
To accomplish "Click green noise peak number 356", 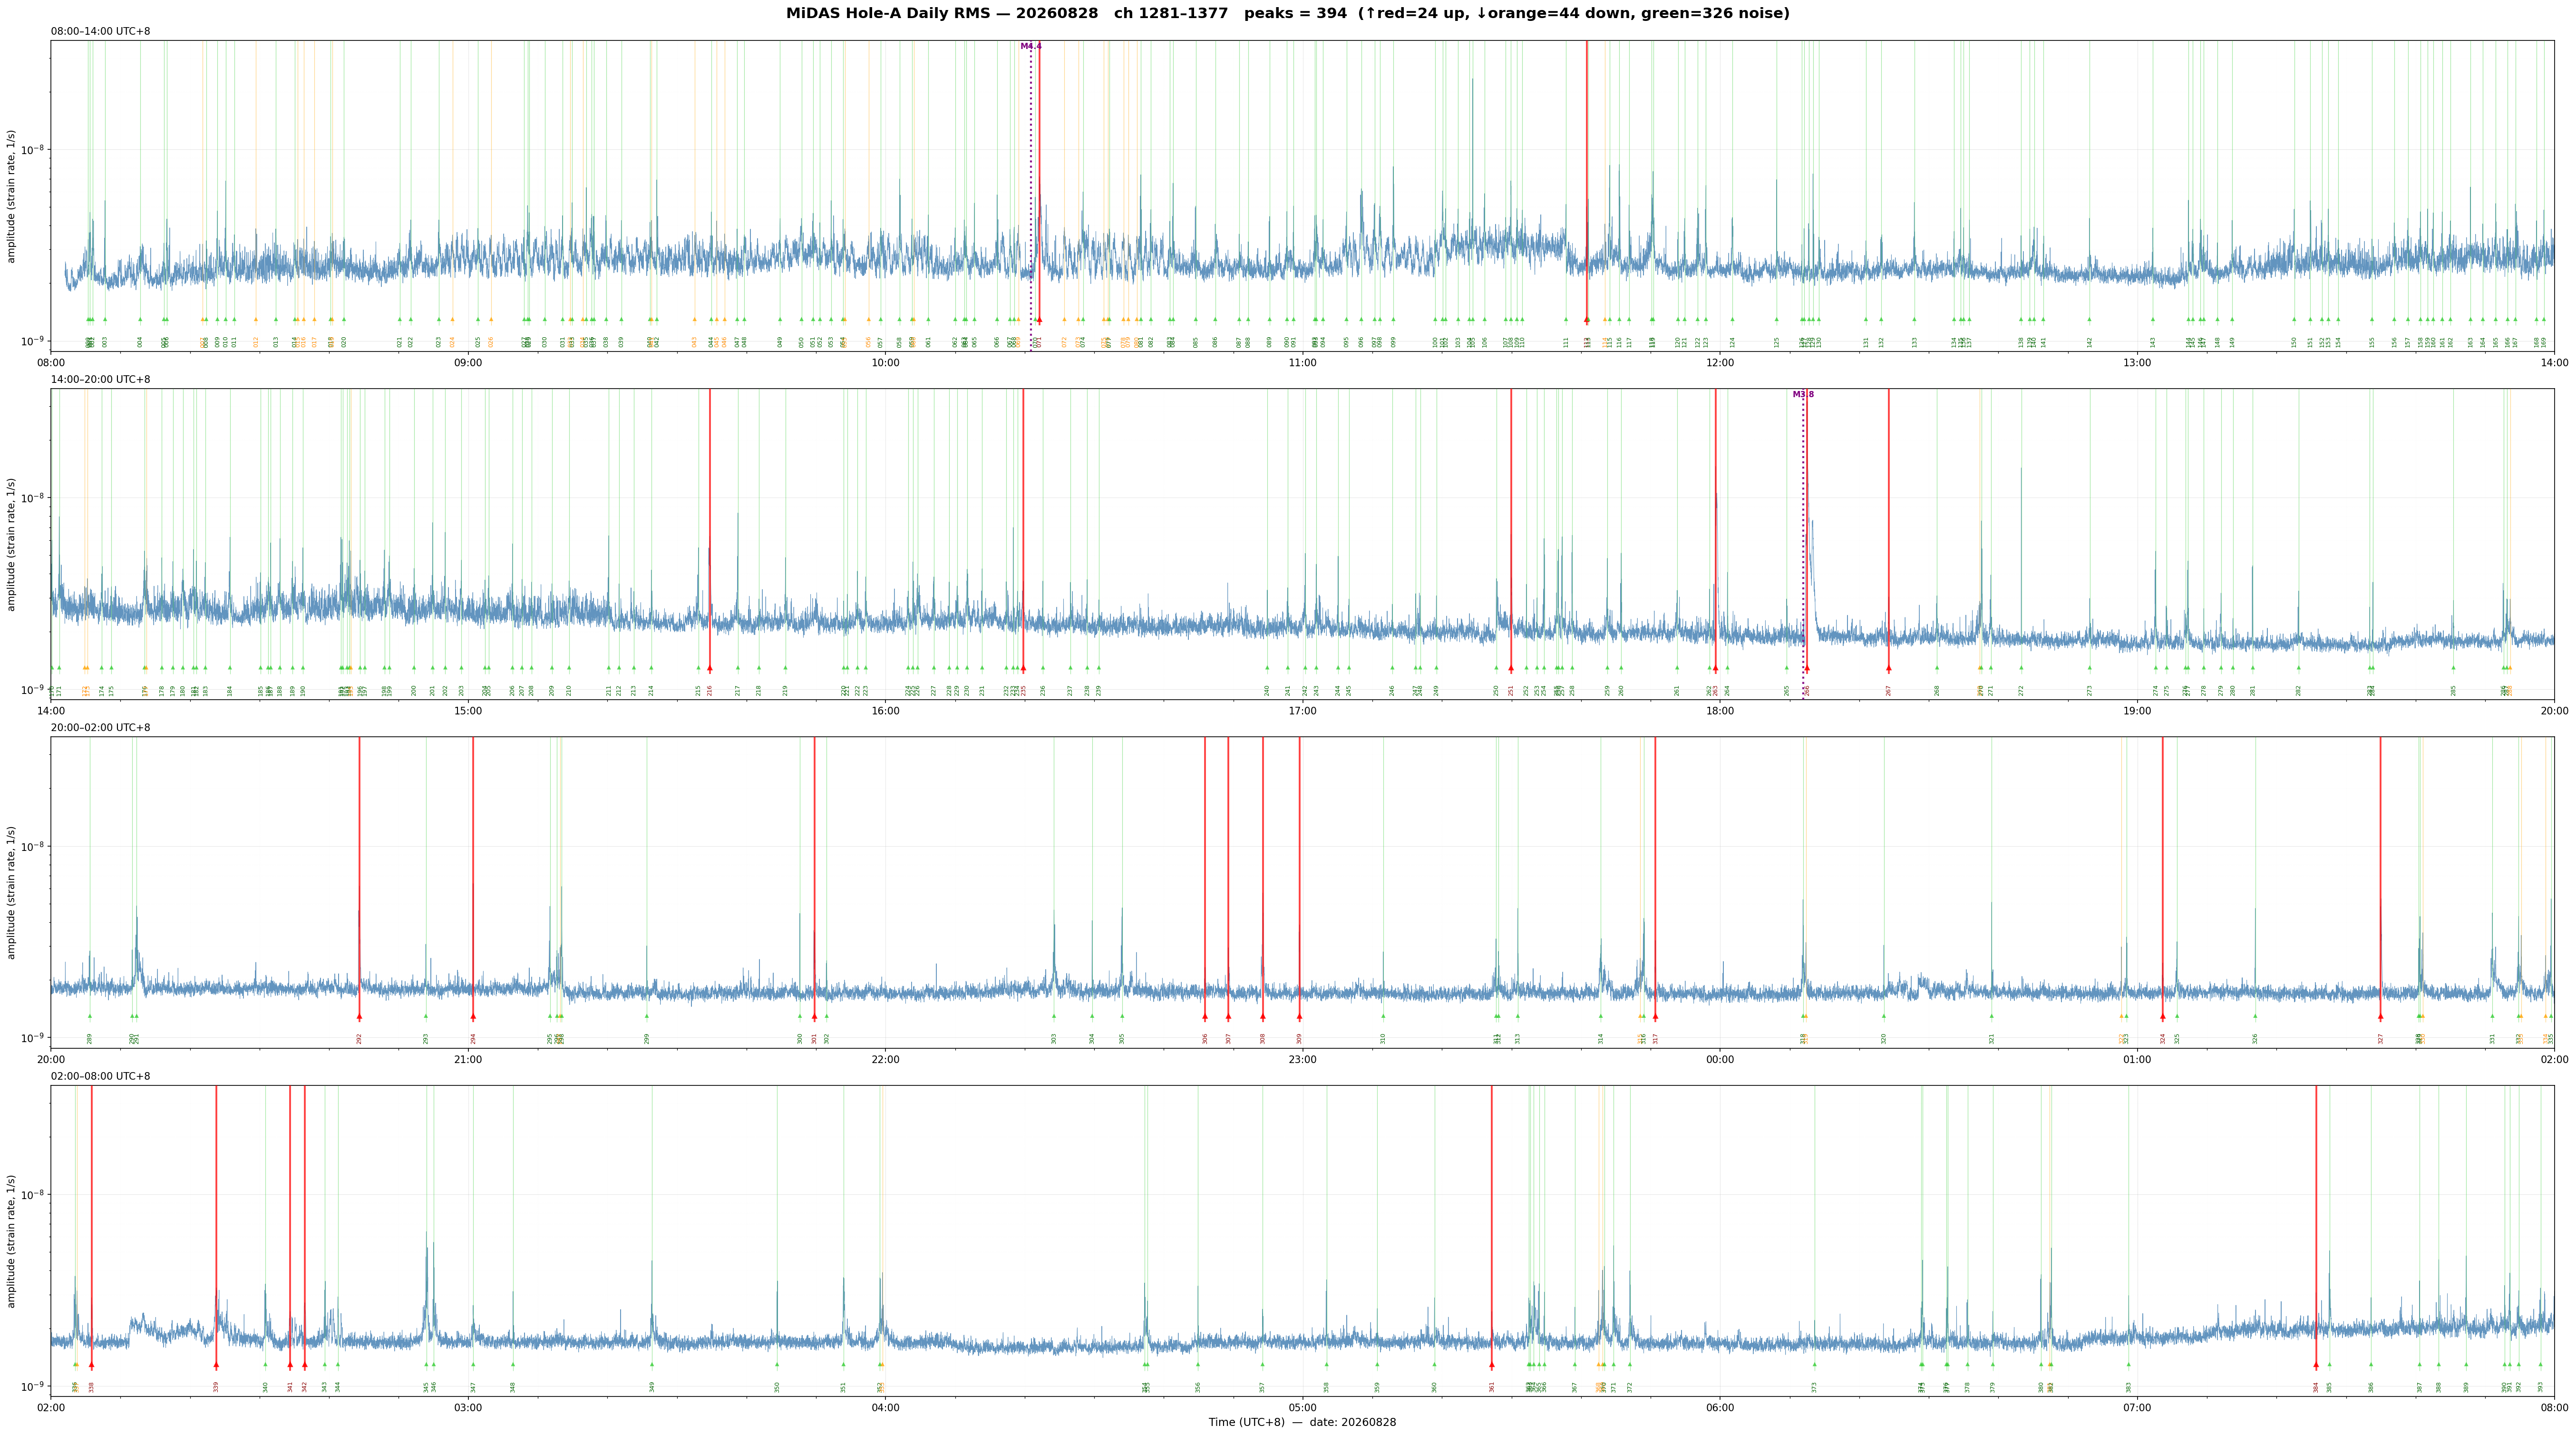I will [x=1198, y=1387].
